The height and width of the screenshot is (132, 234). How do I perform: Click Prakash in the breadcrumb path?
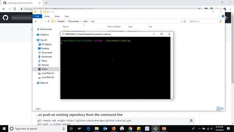point(61,21)
